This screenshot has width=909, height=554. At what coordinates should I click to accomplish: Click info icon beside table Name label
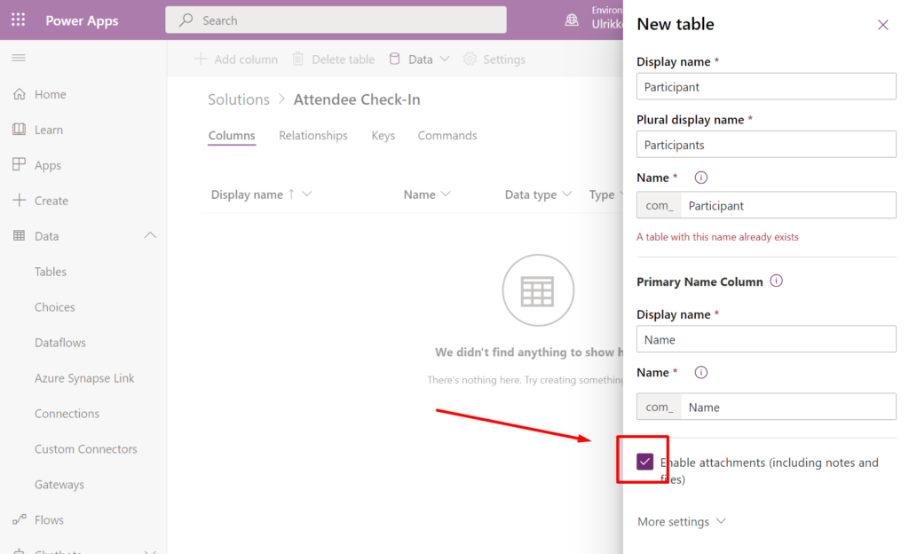tap(701, 178)
